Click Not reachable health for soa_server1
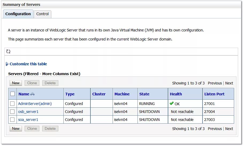The width and height of the screenshot is (244, 146). [182, 120]
